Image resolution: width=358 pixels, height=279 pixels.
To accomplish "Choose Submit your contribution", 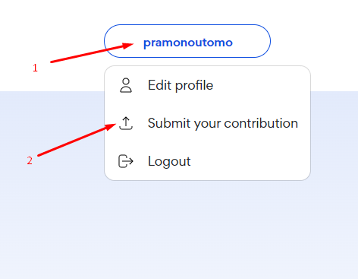I will pos(207,123).
